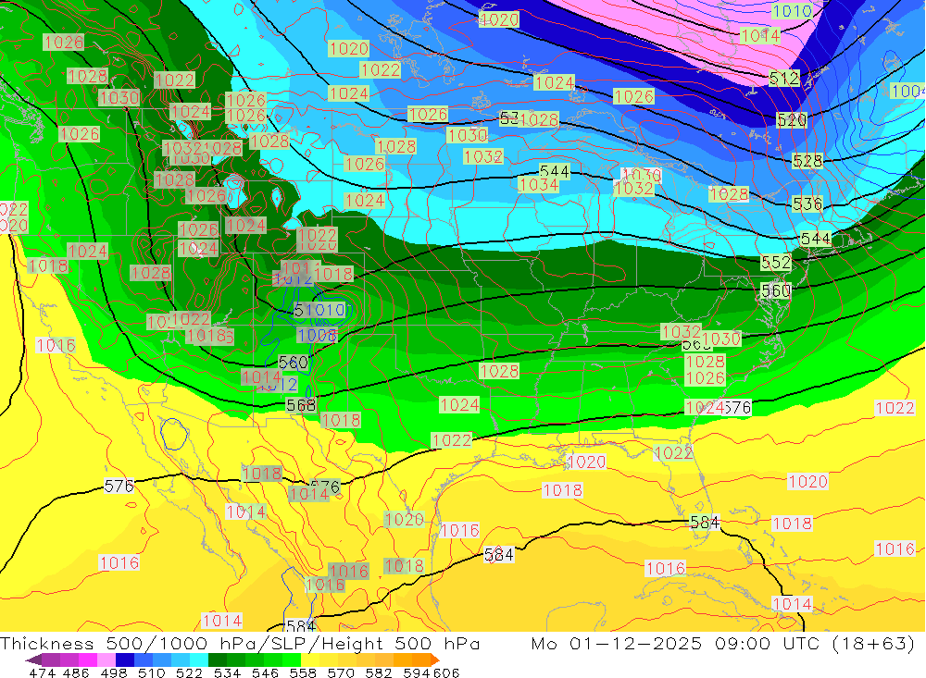Click the '512' height contour label
The width and height of the screenshot is (926, 678).
[784, 78]
